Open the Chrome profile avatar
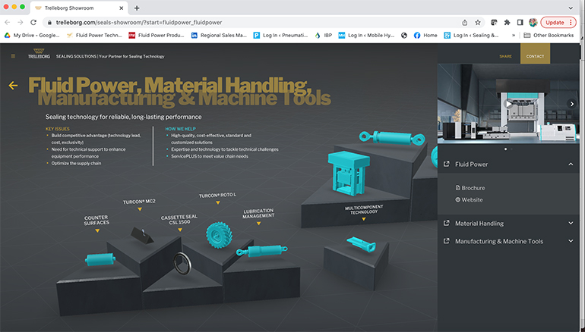Image resolution: width=585 pixels, height=332 pixels. [x=533, y=22]
